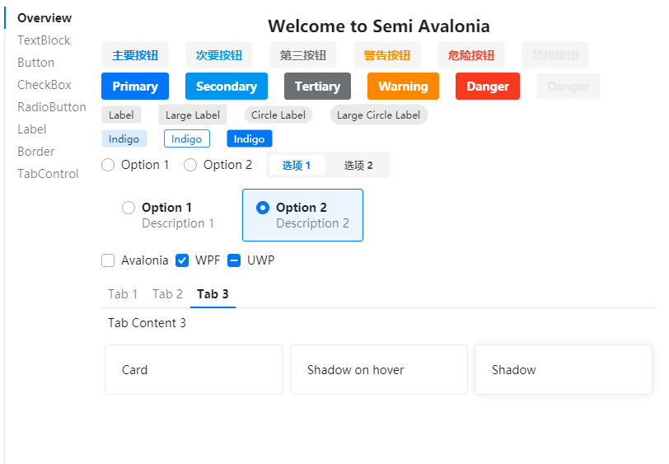Screen dimensions: 669x464
Task: Switch to Tab 2
Action: pos(167,294)
